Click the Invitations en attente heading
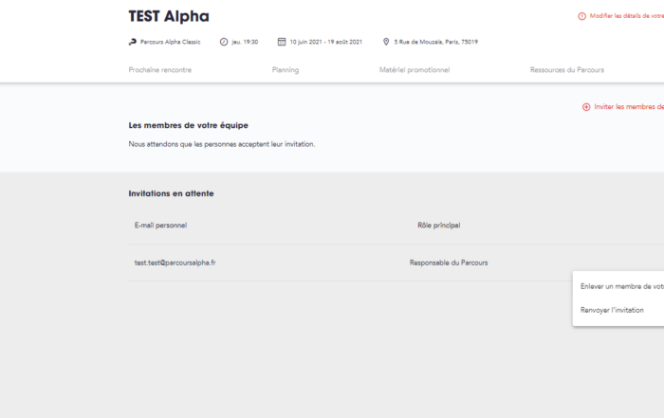This screenshot has width=664, height=418. pyautogui.click(x=171, y=193)
